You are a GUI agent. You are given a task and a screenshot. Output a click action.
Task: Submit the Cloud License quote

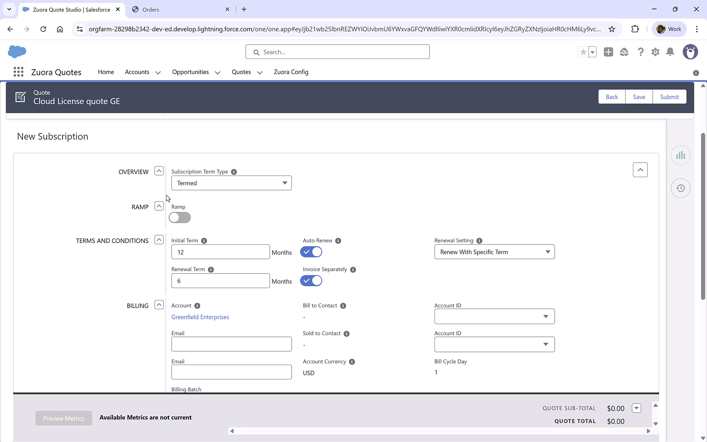tap(669, 97)
